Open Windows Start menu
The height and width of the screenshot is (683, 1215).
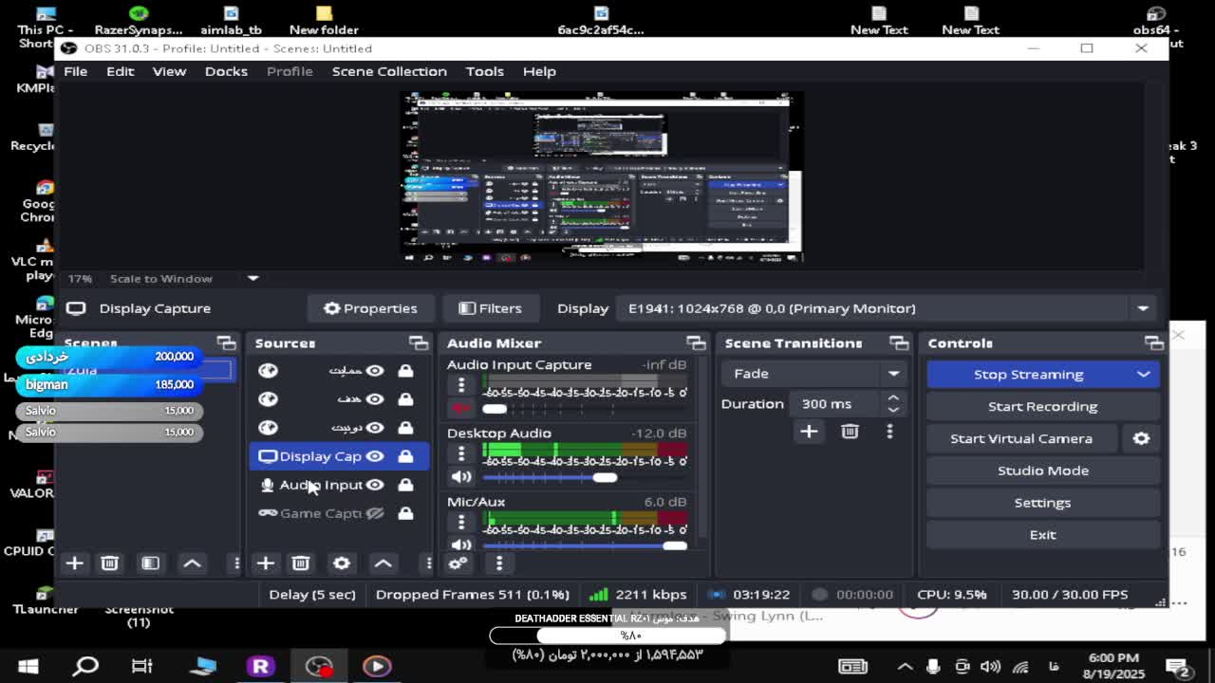click(x=28, y=666)
